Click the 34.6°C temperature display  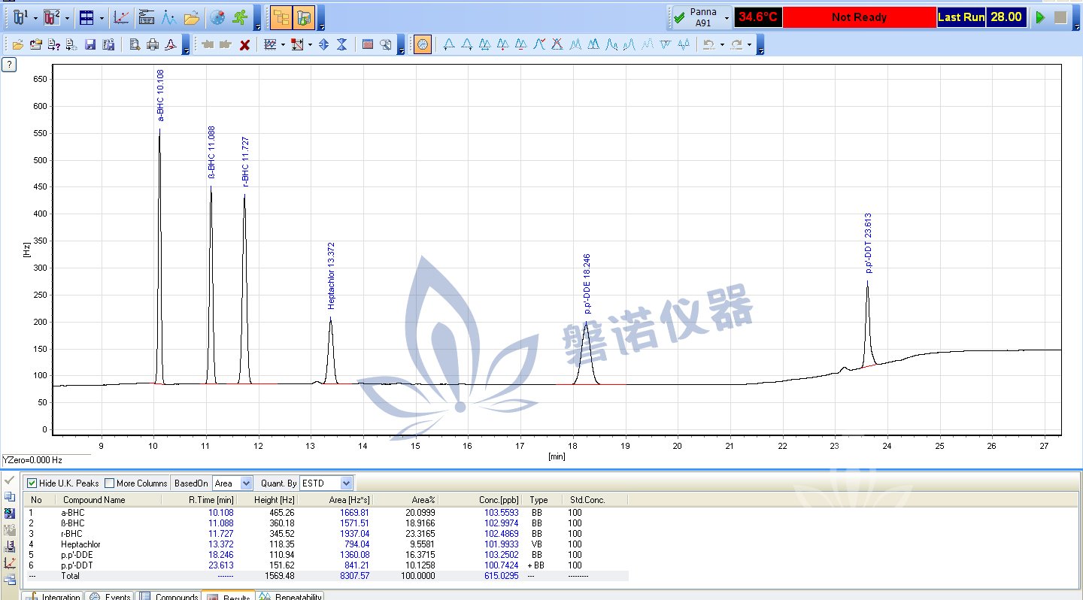coord(758,17)
